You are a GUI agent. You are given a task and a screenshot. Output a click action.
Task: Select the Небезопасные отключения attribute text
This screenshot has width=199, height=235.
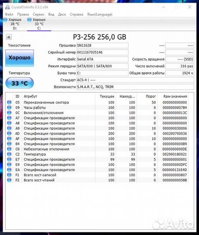pyautogui.click(x=47, y=149)
